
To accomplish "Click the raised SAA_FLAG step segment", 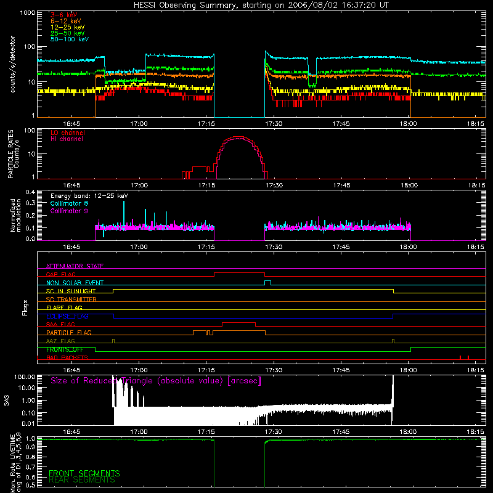I will (238, 323).
